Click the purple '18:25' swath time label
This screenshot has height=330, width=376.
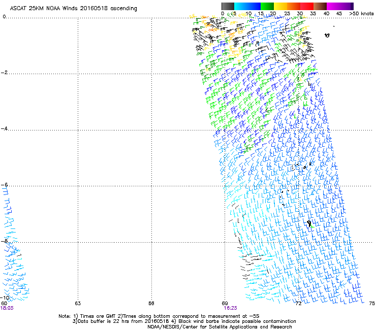[x=230, y=308]
